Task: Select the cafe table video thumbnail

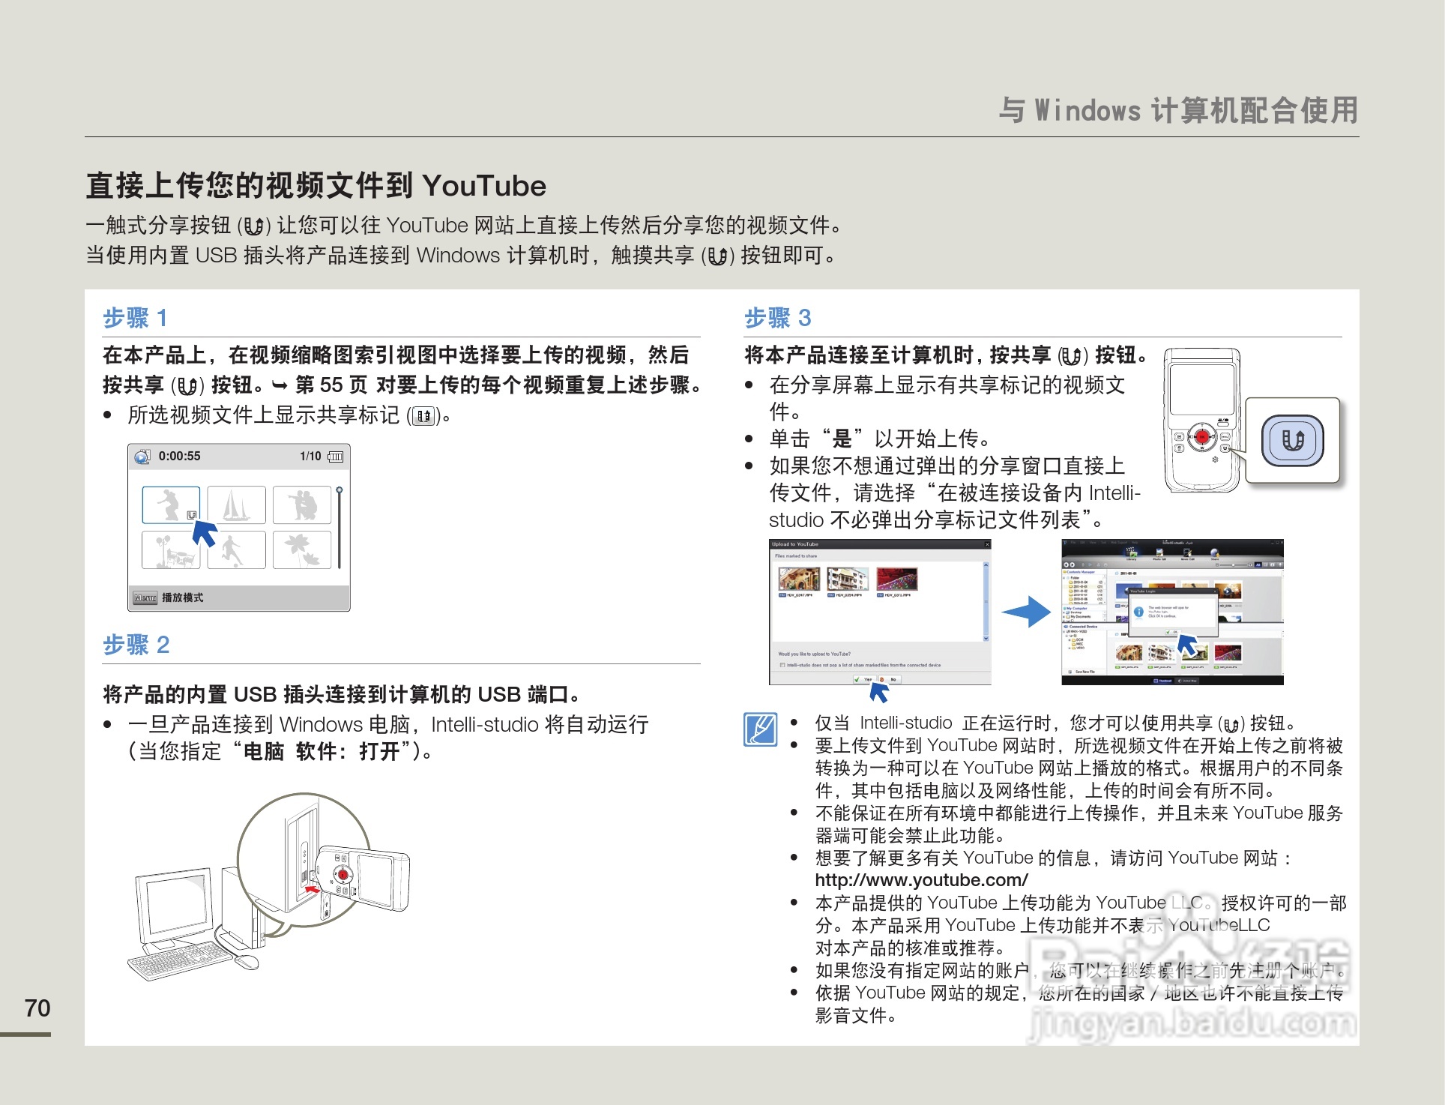Action: pos(171,550)
